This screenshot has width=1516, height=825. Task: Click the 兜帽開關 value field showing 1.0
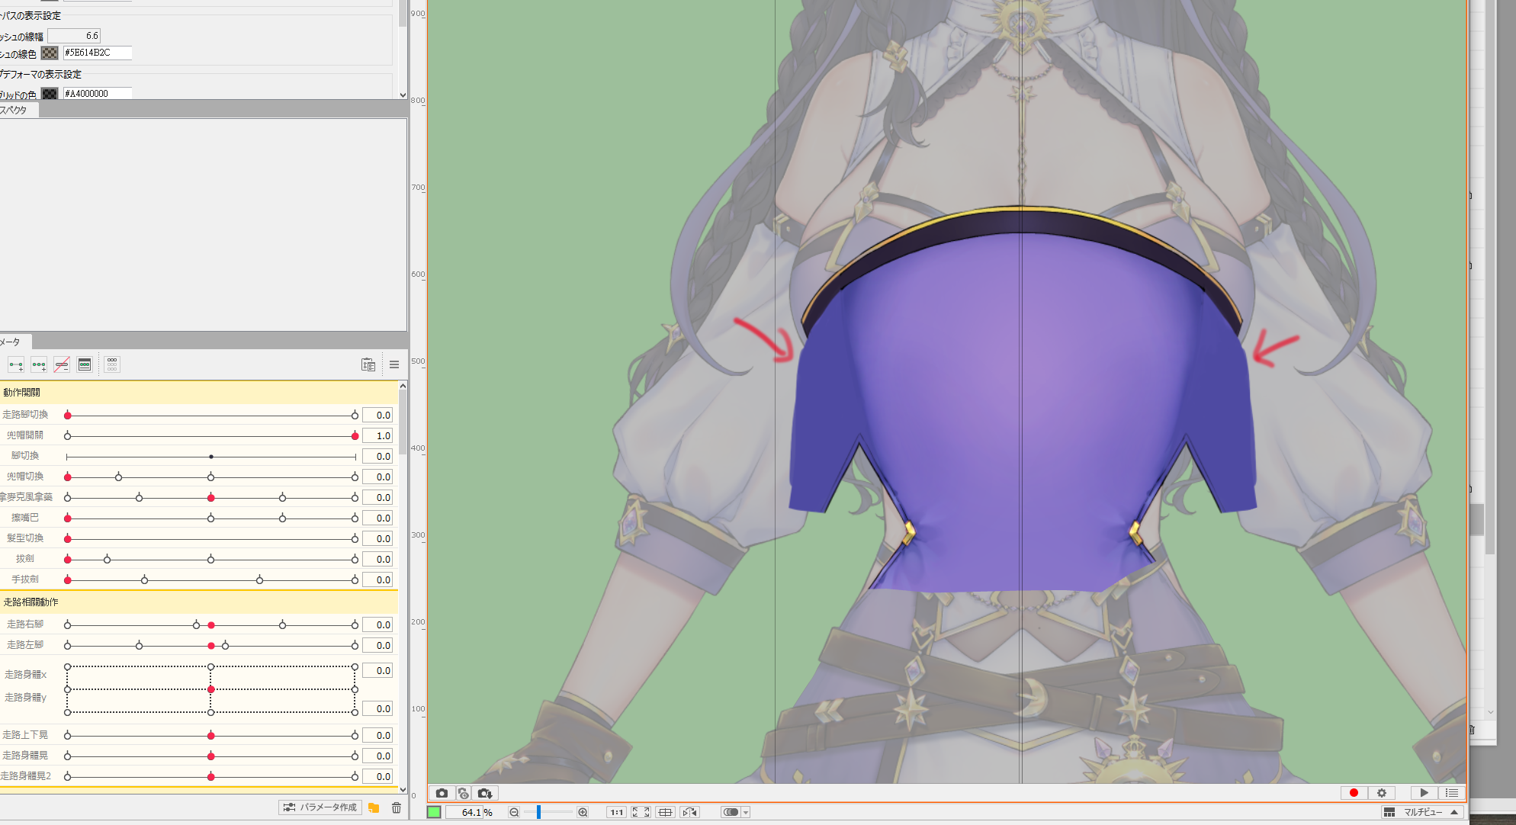[x=377, y=435]
